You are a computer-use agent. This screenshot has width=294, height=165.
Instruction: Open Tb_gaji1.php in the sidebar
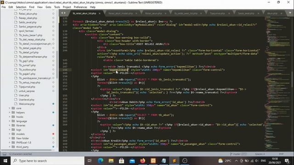pos(26,61)
